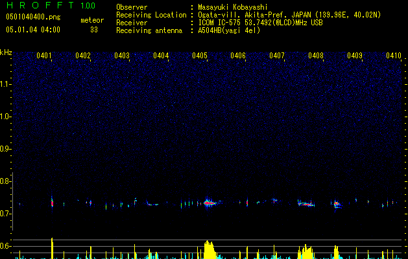408x259 pixels.
Task: Click the 'Receiver' field label
Action: tap(132, 23)
